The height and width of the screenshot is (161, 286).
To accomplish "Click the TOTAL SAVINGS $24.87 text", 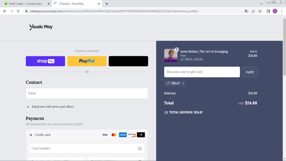I will [x=186, y=112].
